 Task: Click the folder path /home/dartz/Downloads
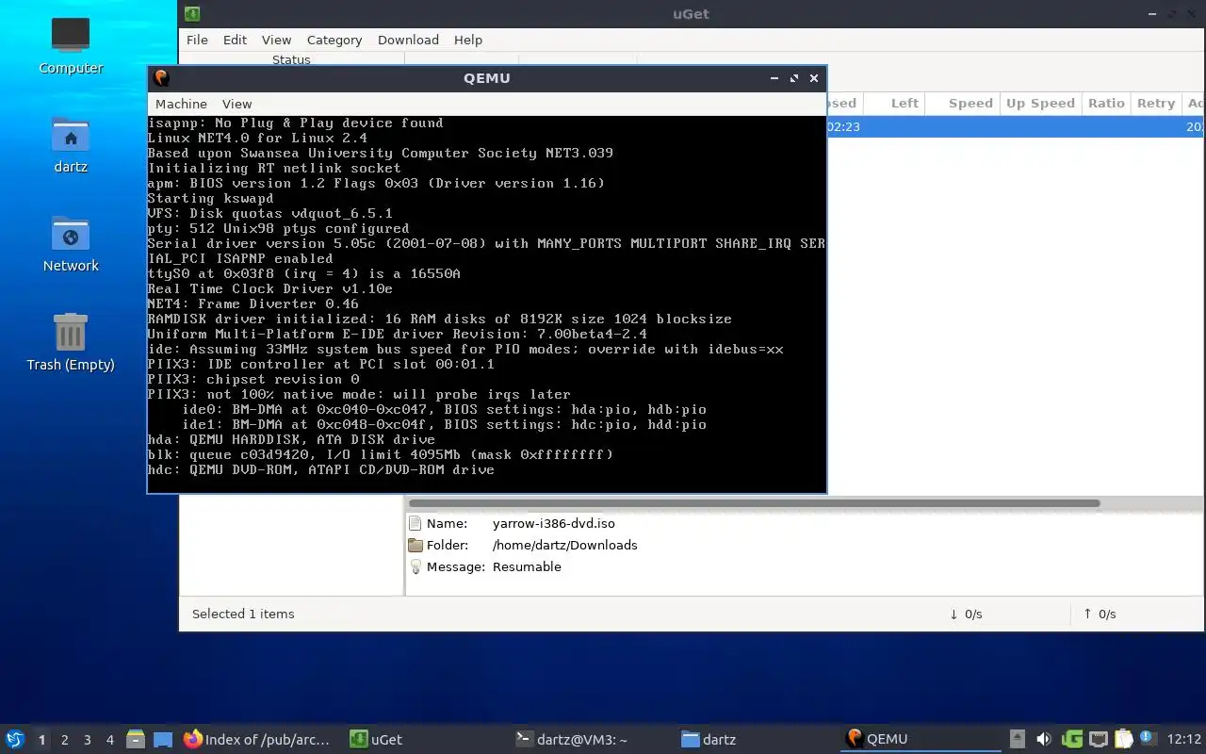564,545
